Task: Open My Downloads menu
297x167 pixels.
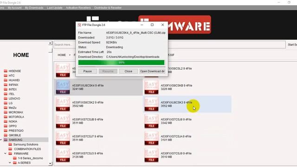Action: coord(34,8)
